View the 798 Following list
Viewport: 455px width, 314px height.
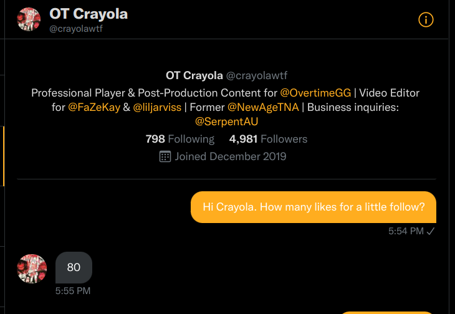180,139
